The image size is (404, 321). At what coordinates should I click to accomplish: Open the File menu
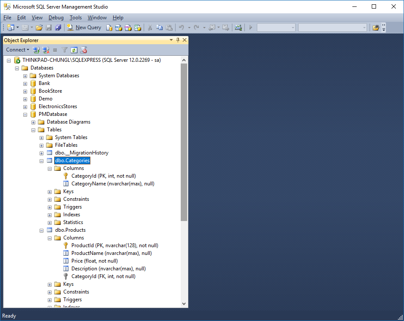pyautogui.click(x=7, y=18)
